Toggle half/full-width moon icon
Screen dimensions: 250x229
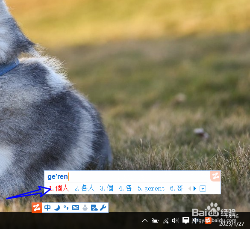tap(57, 208)
